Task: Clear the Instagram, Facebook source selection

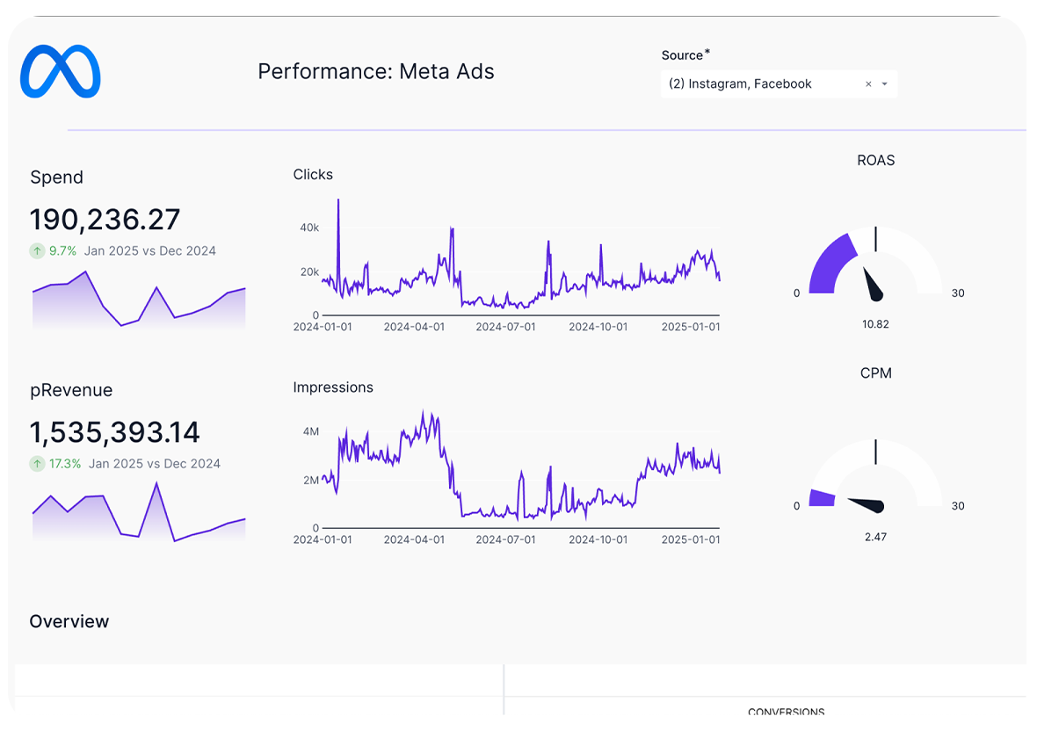Action: [868, 84]
